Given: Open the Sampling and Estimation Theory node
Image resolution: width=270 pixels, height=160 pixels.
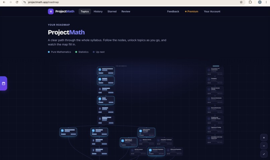Looking at the screenshot, I should coord(215,120).
